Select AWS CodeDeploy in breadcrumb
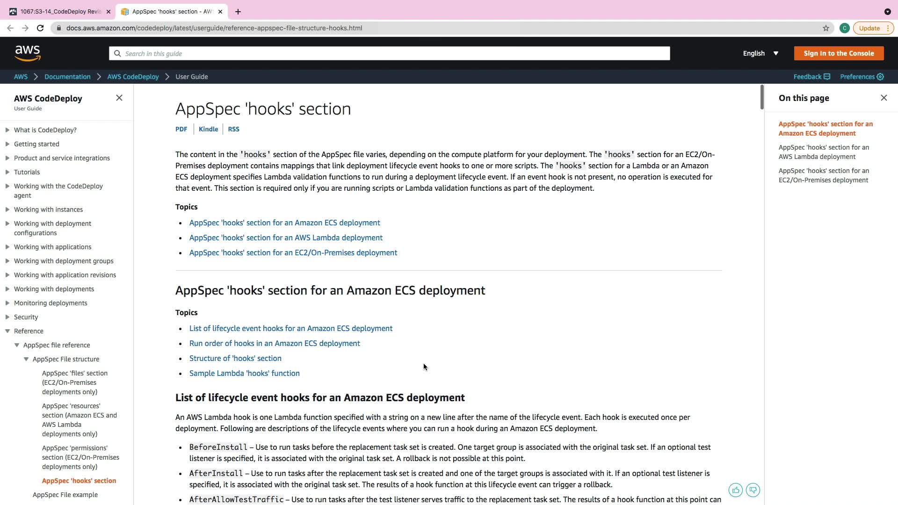Screen dimensions: 898x505 coord(133,77)
